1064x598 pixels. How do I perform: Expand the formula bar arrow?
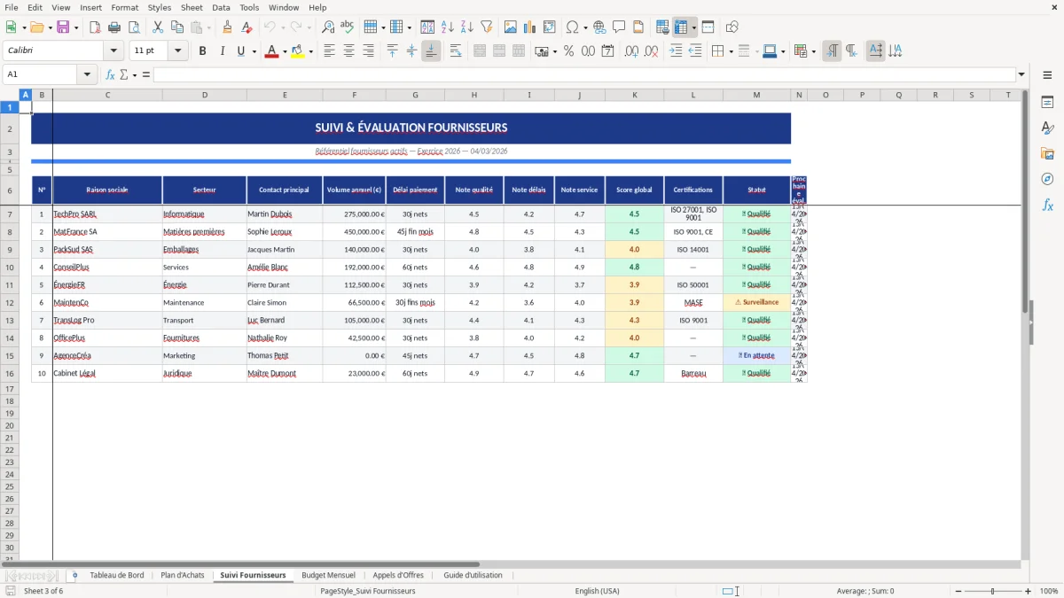click(1021, 74)
